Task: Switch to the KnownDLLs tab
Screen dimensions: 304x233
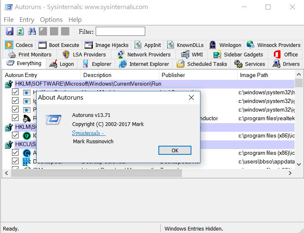Action: [185, 45]
